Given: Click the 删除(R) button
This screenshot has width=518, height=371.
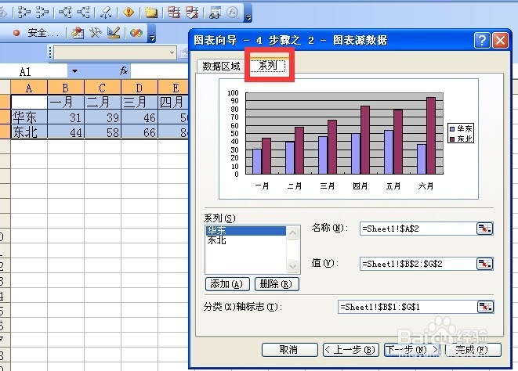Looking at the screenshot, I should (277, 284).
